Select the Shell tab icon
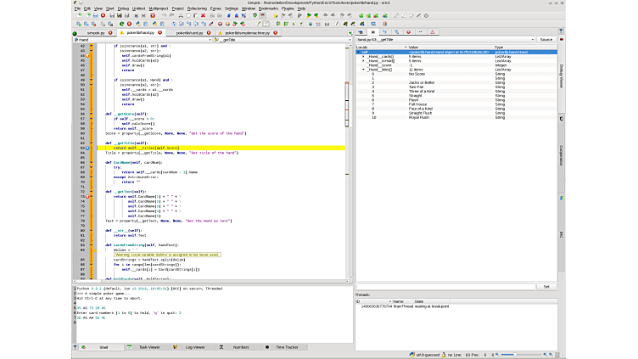The height and width of the screenshot is (359, 638). click(x=82, y=347)
